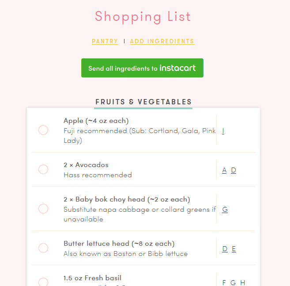Click the Shopping List page title
The image size is (290, 286).
(x=143, y=17)
